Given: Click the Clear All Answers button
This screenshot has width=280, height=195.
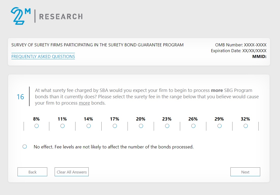Looking at the screenshot, I should pos(72,172).
